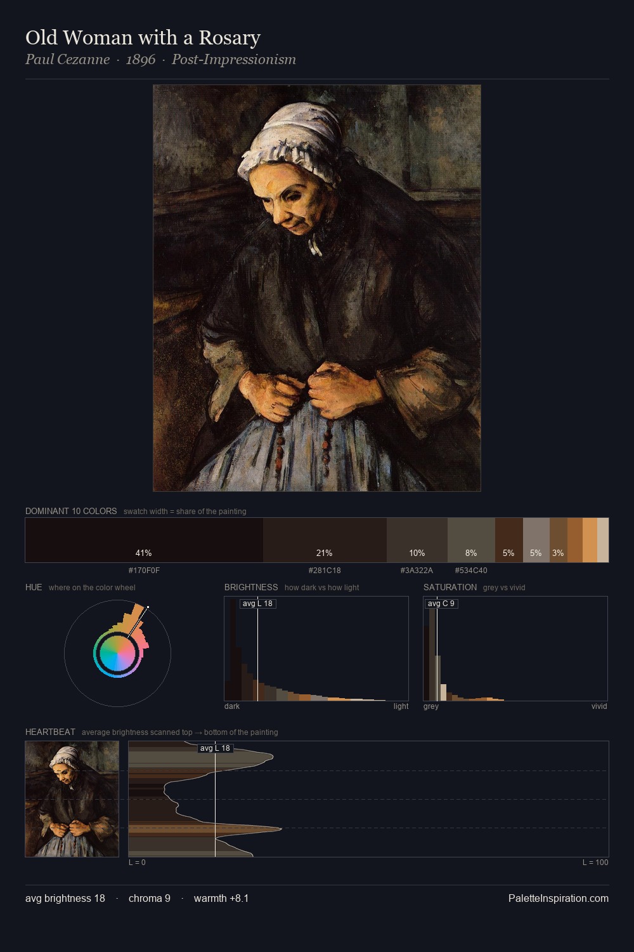Select the lightest beige swatch at strip end

point(603,540)
